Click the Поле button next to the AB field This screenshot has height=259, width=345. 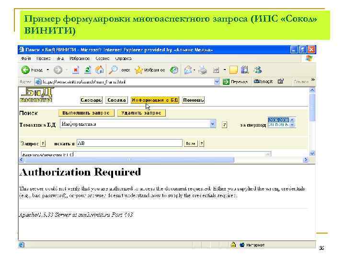pyautogui.click(x=191, y=143)
